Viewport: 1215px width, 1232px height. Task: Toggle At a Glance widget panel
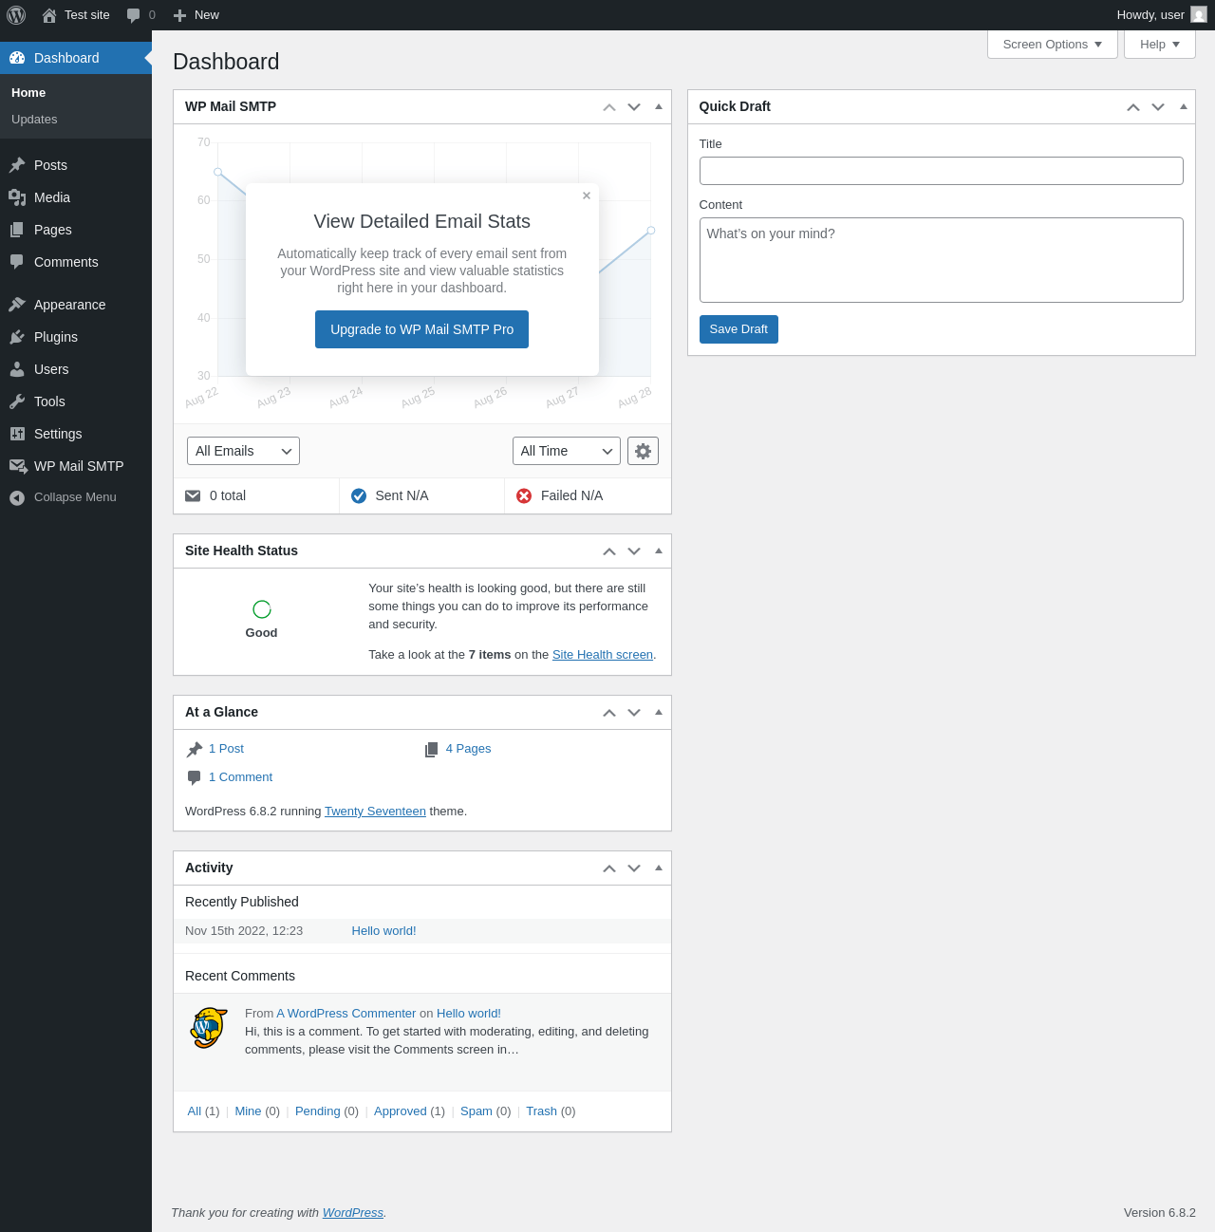tap(659, 712)
